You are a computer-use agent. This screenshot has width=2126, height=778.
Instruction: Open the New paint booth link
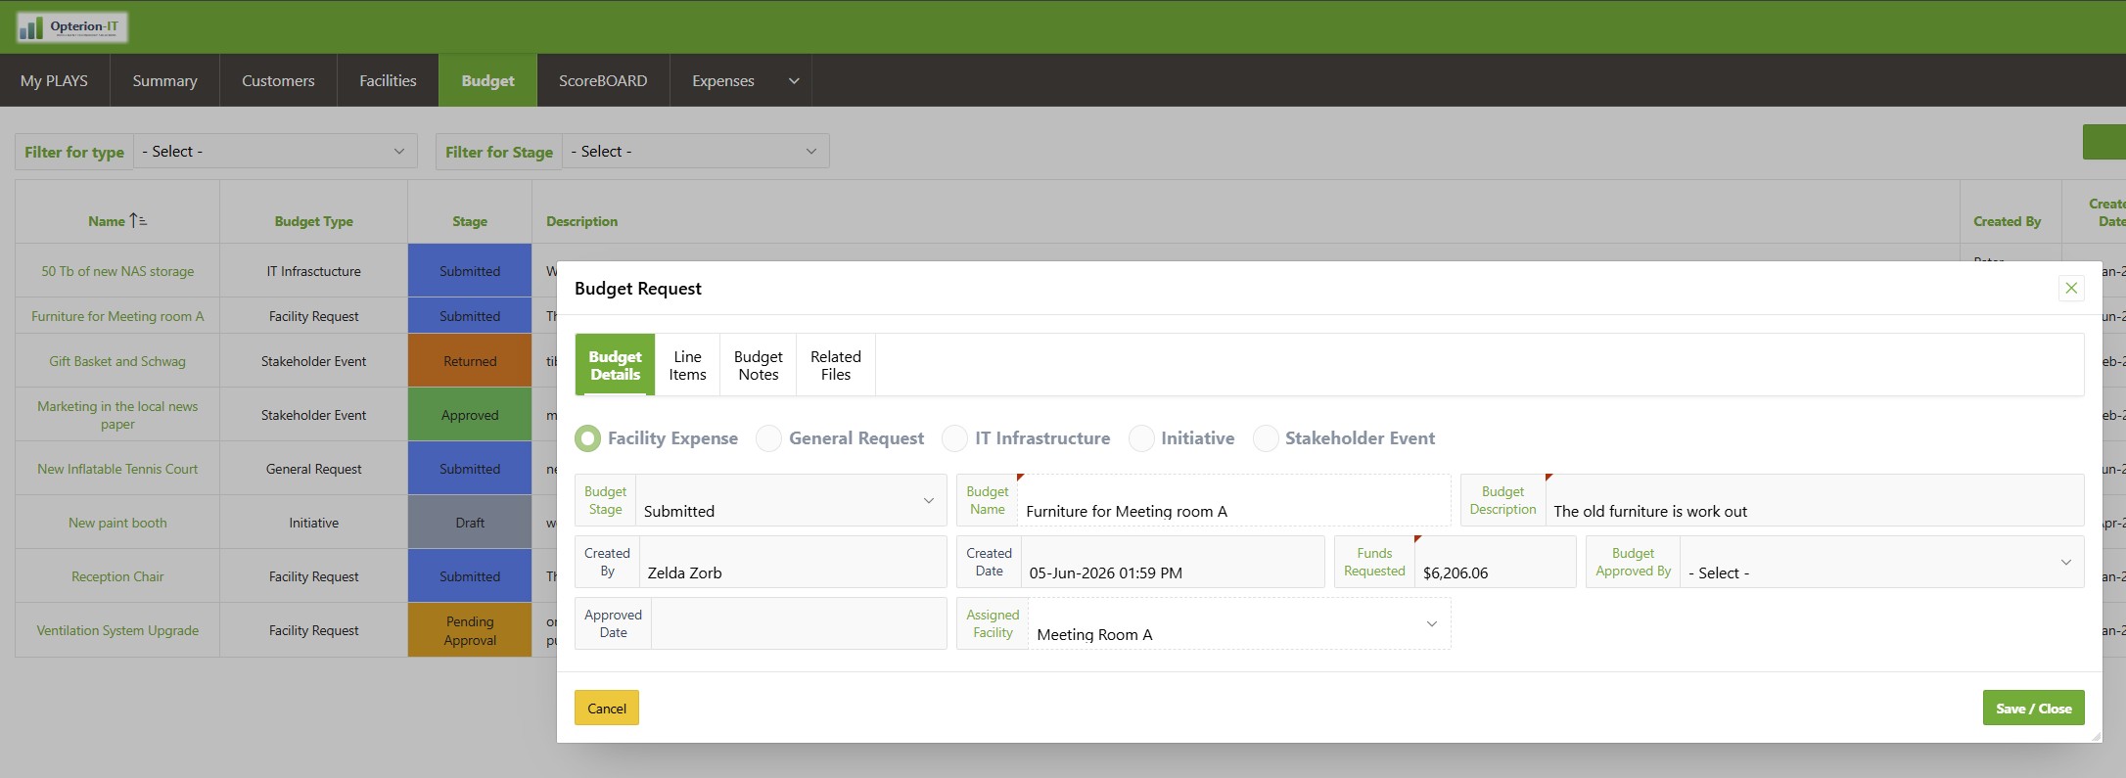click(117, 523)
